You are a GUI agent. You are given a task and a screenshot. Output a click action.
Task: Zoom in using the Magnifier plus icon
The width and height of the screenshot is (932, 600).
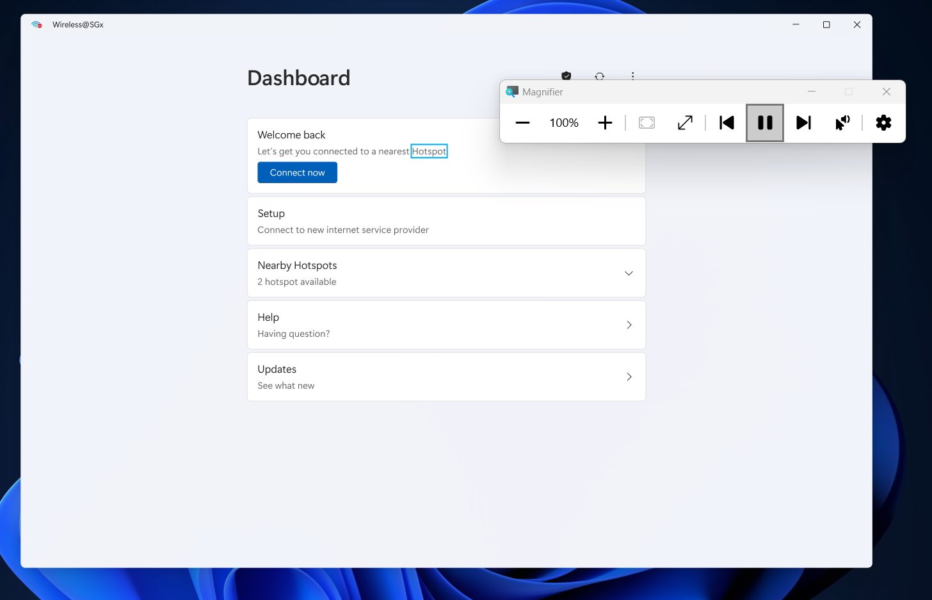[x=605, y=122]
